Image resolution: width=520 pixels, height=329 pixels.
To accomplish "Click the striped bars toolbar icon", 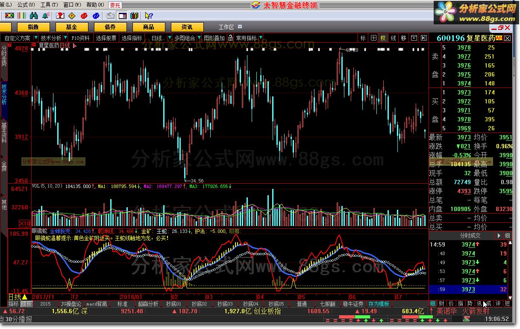I will [21, 16].
